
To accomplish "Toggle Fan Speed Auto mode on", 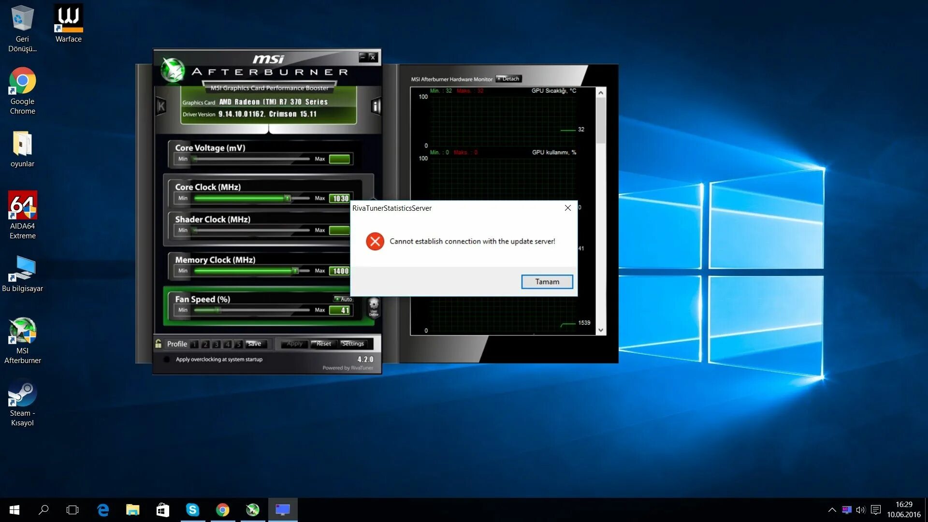I will pos(341,298).
